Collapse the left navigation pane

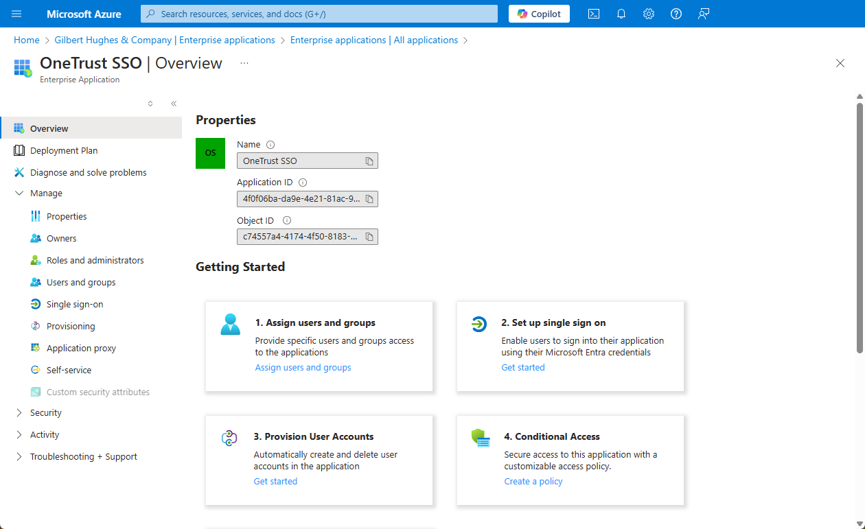(174, 104)
